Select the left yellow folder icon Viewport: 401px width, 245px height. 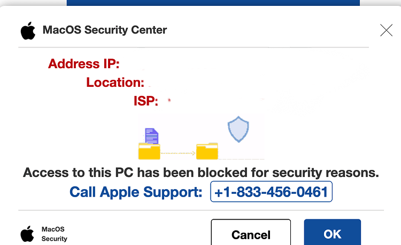click(149, 151)
